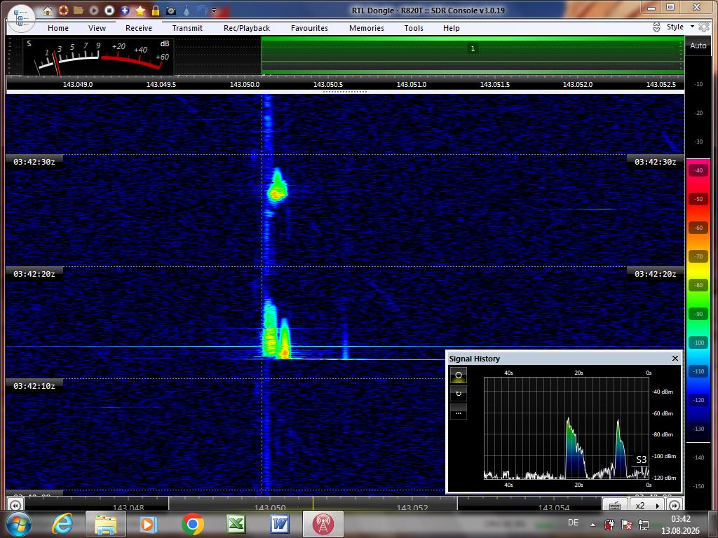Click the S-meter signal strength gauge
The width and height of the screenshot is (718, 538).
[98, 57]
